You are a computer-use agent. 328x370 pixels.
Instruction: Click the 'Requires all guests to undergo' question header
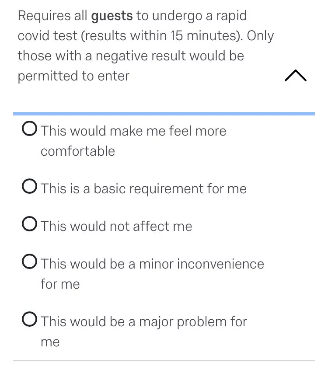(x=146, y=46)
